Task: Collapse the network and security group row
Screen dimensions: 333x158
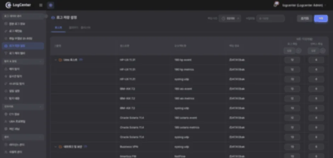Action: pyautogui.click(x=56, y=147)
